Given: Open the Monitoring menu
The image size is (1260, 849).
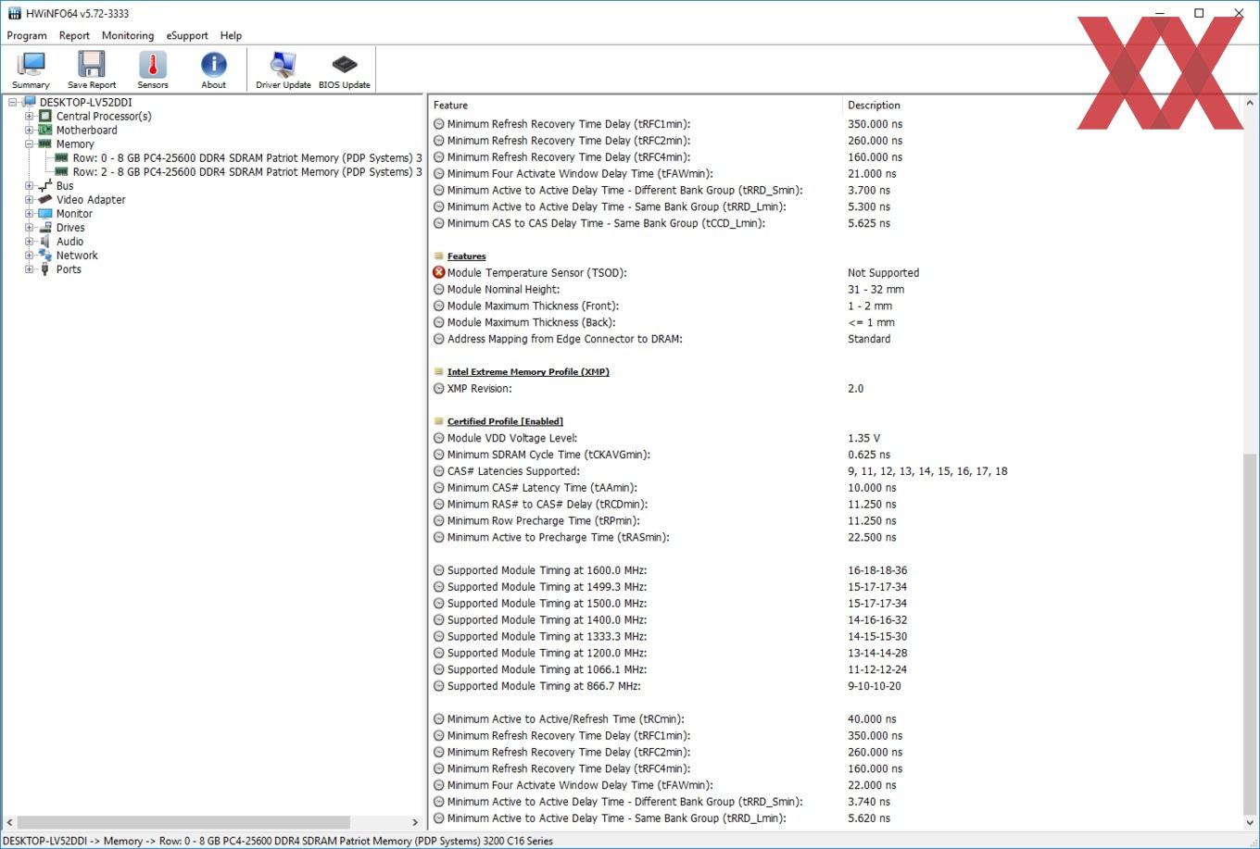Looking at the screenshot, I should click(128, 35).
